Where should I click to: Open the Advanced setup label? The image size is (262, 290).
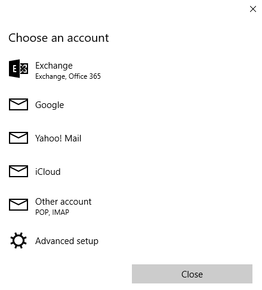tap(67, 241)
